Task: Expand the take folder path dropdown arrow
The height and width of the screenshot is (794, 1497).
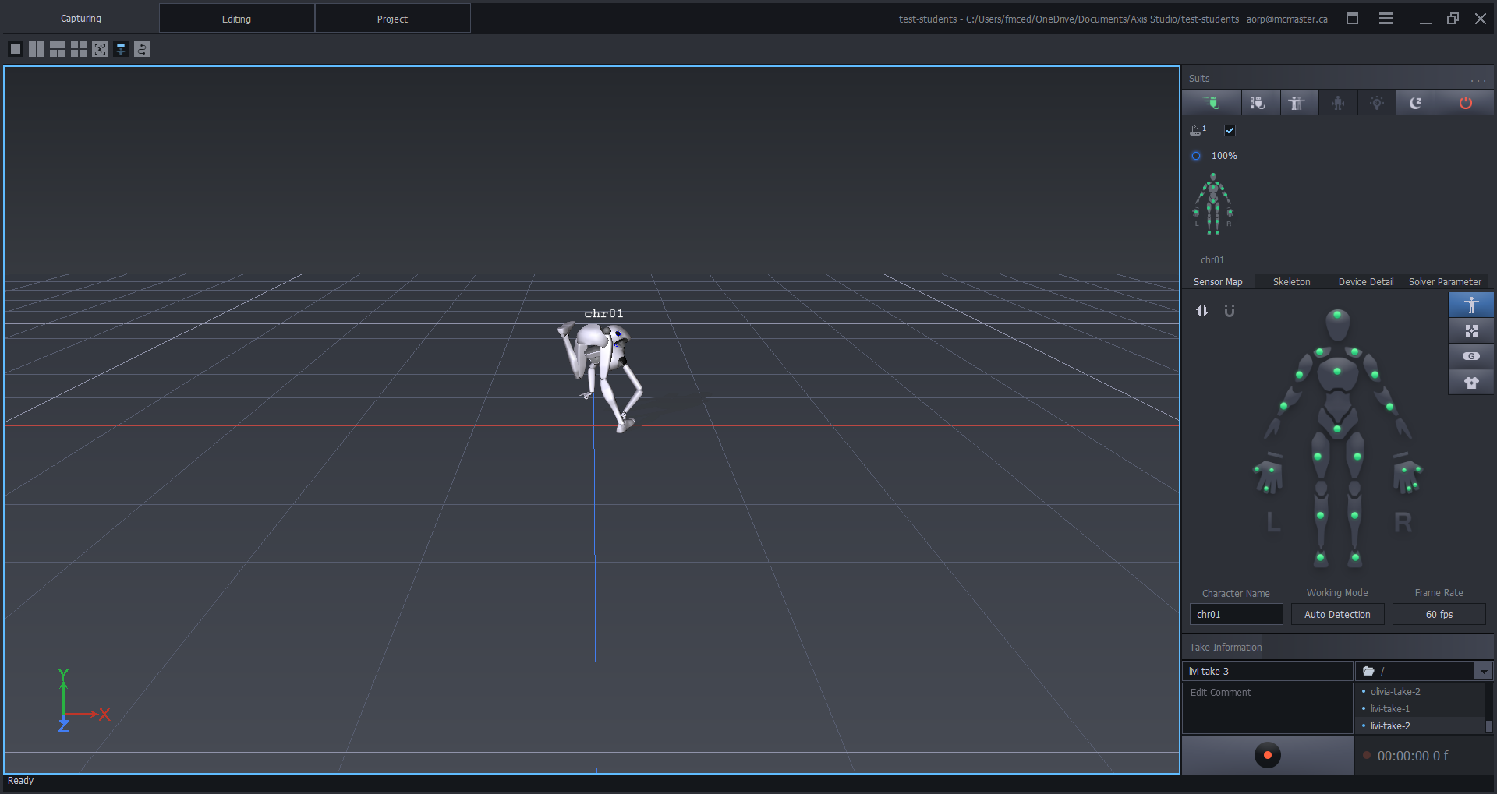Action: [1483, 672]
